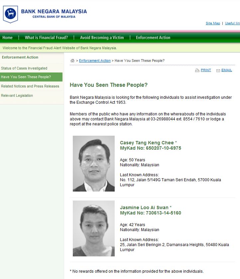Image resolution: width=240 pixels, height=279 pixels.
Task: Click the home breadcrumb icon
Action: tap(72, 61)
